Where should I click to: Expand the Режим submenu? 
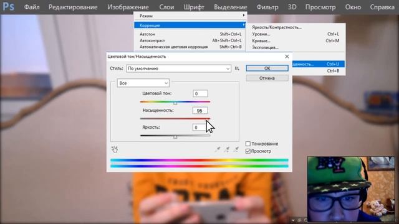click(x=190, y=16)
